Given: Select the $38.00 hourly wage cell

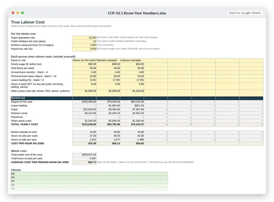Looking at the screenshot, I should (x=108, y=64).
